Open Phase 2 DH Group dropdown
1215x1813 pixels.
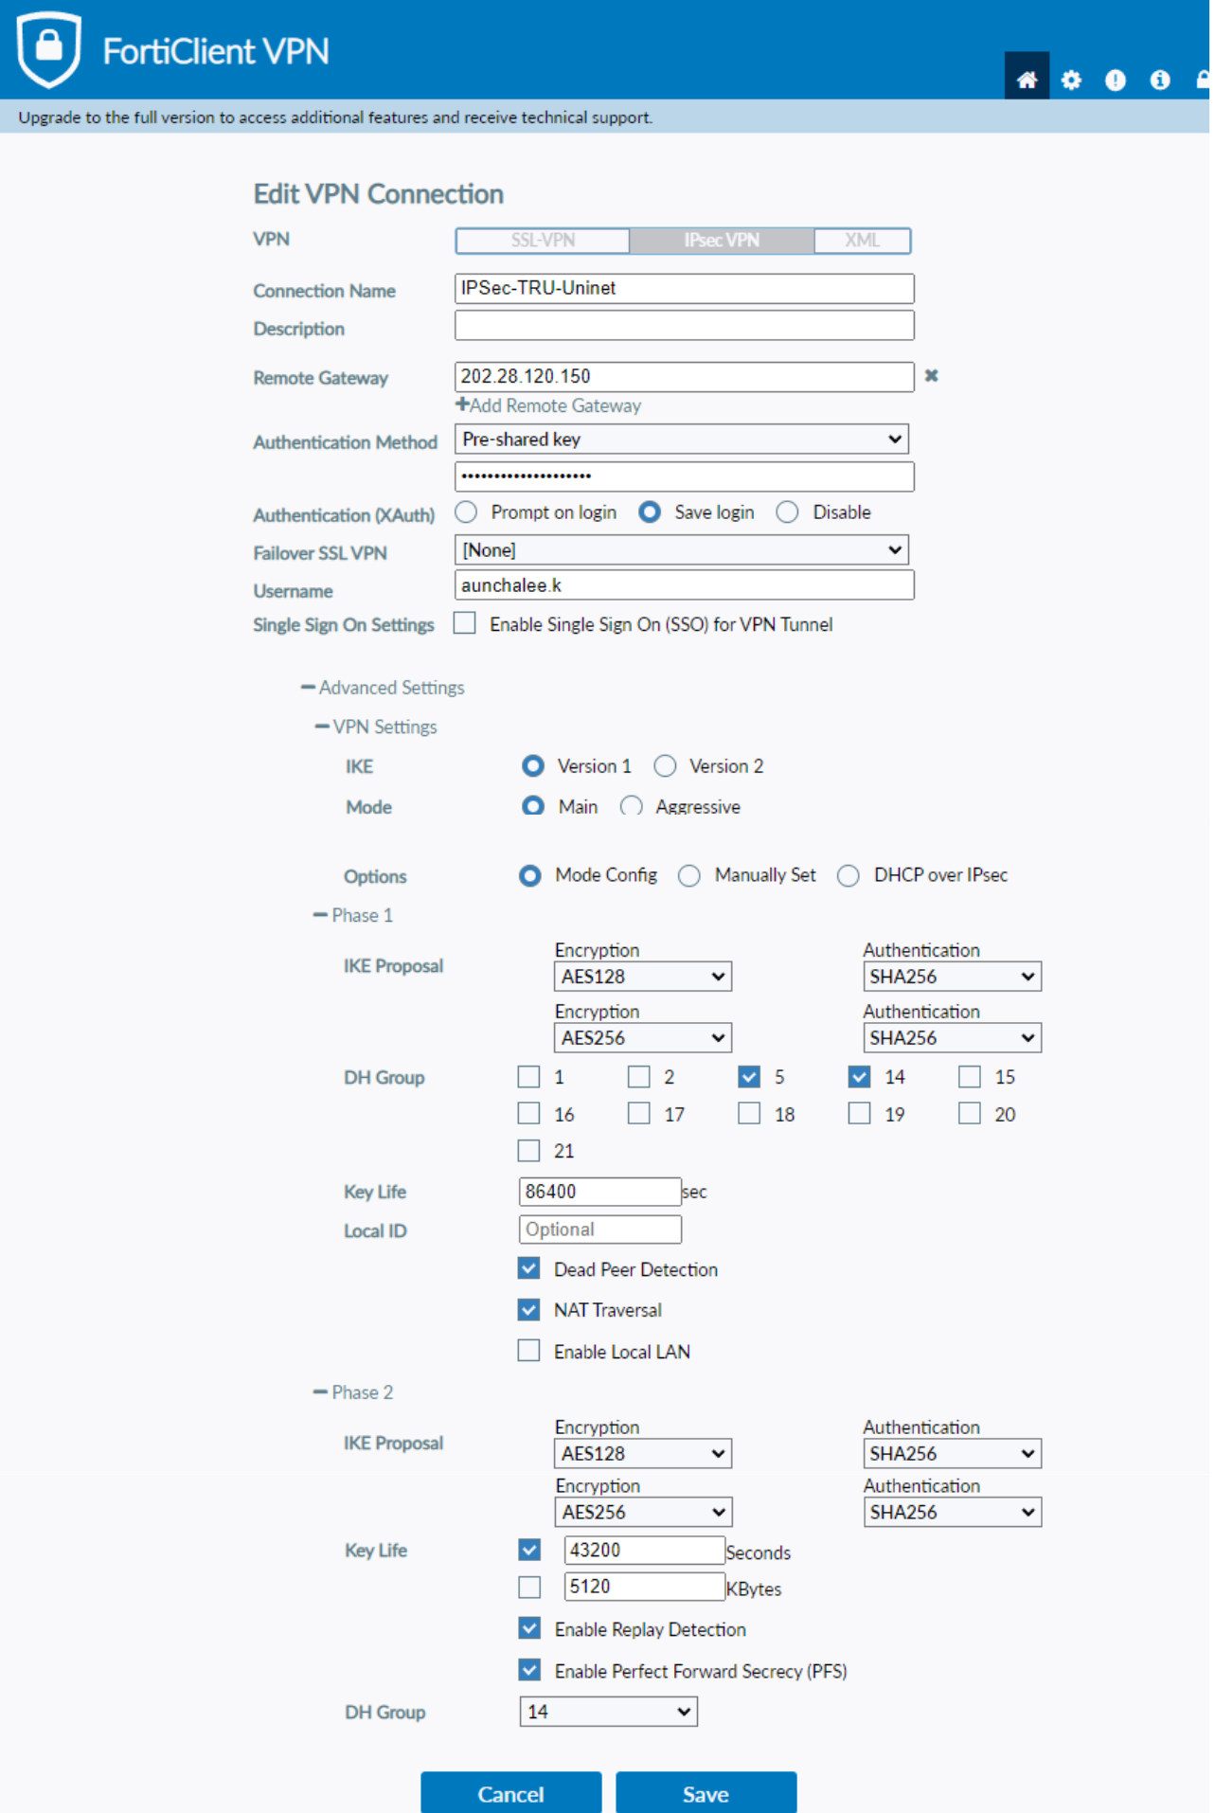coord(609,1712)
